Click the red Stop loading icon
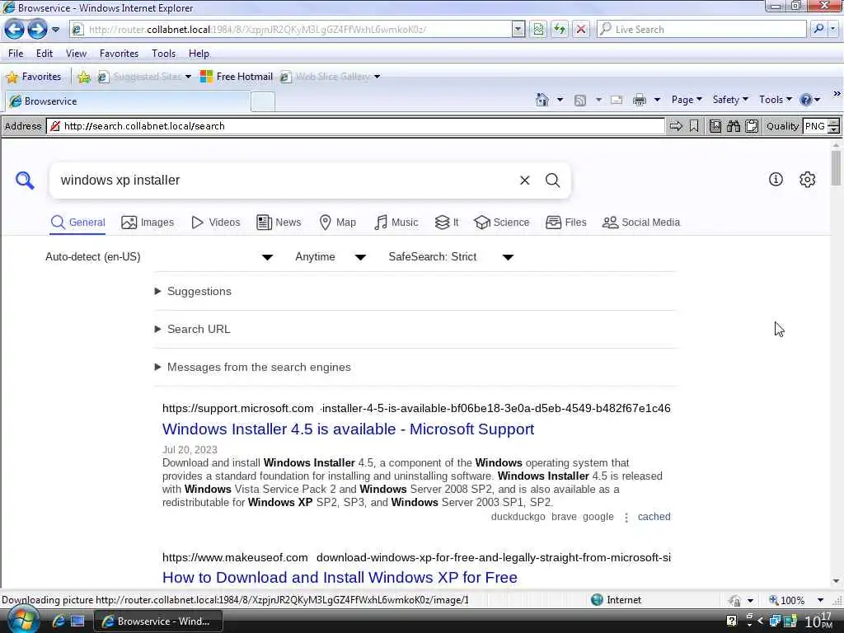This screenshot has width=844, height=633. click(x=581, y=29)
